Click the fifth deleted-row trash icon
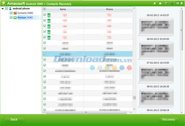 (49, 38)
